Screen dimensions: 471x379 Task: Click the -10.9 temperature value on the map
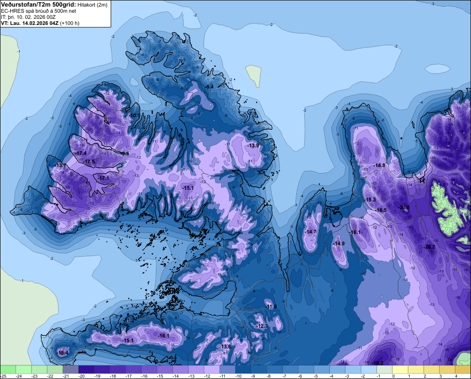click(135, 116)
